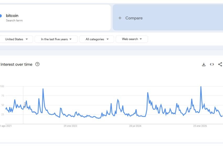Open the help icon beside Interest over time

pyautogui.click(x=38, y=64)
